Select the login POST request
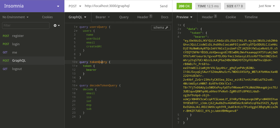The height and width of the screenshot is (128, 280). coord(32,44)
